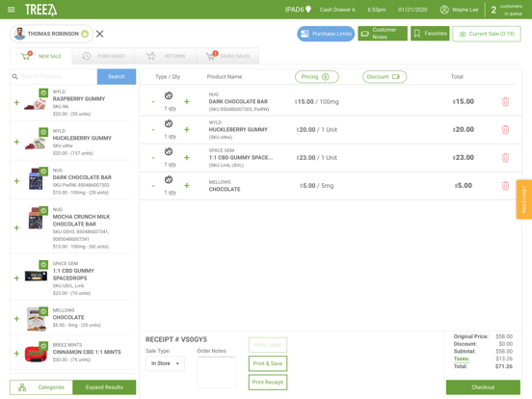Decrease Mellows Chocolate cart quantity

153,186
